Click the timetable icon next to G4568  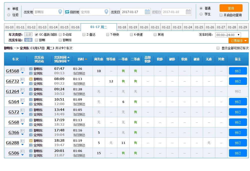click(x=22, y=69)
